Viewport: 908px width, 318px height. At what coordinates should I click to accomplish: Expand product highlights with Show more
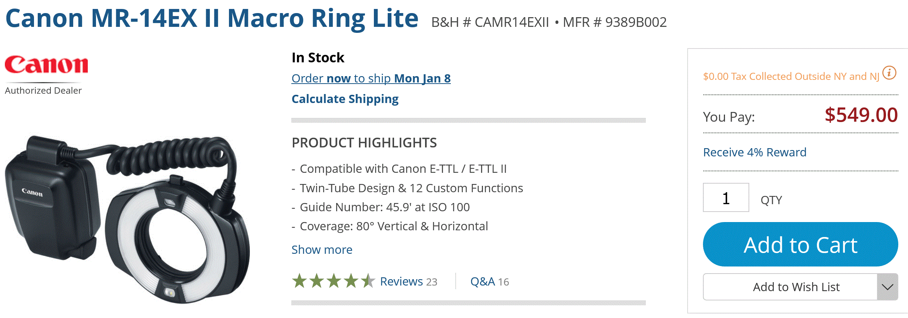[322, 250]
